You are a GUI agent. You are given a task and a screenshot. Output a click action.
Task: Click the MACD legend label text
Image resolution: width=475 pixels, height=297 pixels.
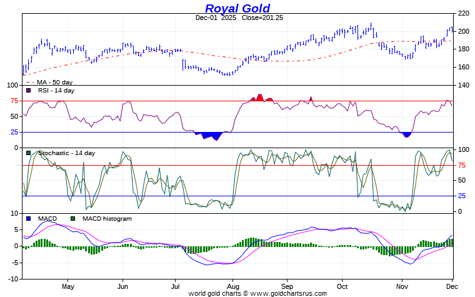(47, 218)
